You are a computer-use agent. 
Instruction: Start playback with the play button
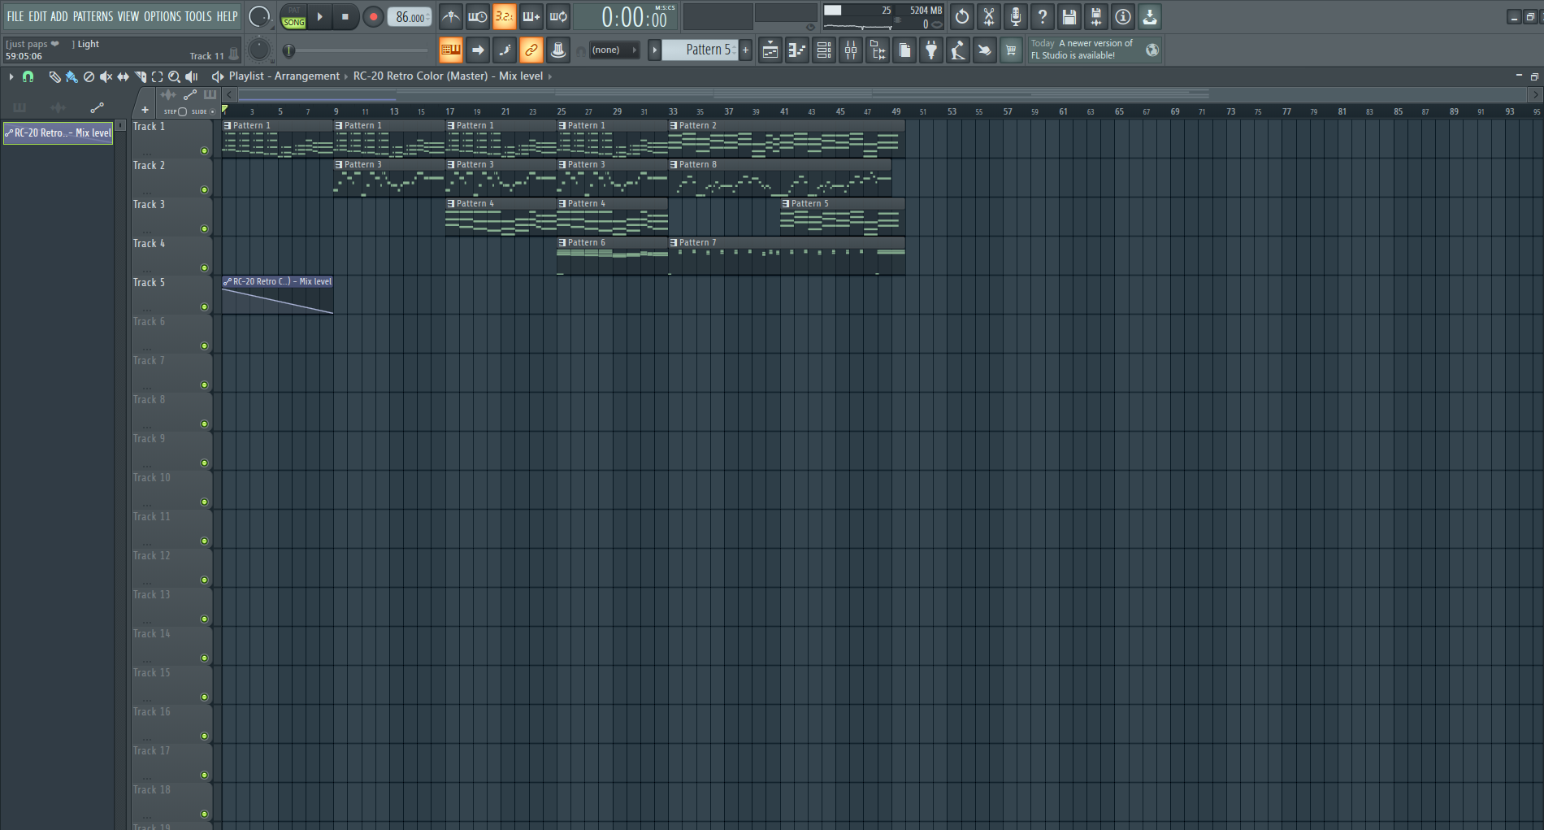click(x=320, y=16)
